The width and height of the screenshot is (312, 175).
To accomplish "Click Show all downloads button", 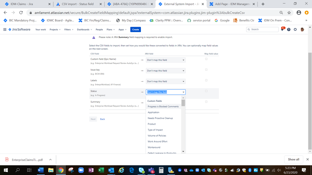I will click(x=294, y=159).
